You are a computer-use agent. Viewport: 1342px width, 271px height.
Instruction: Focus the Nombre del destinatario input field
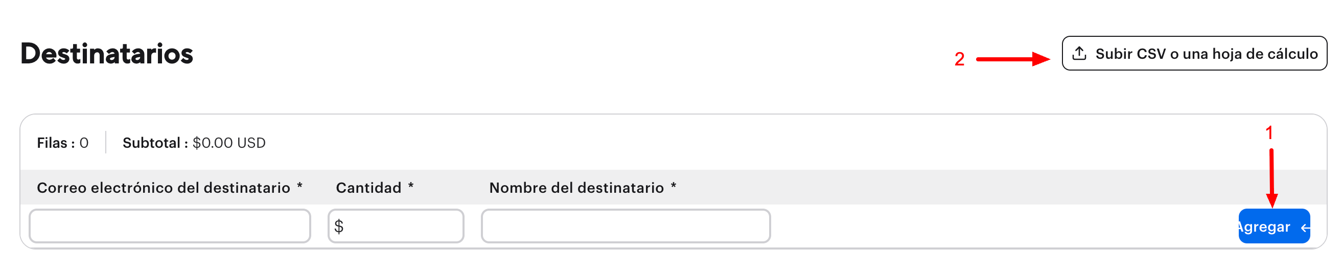pyautogui.click(x=625, y=226)
